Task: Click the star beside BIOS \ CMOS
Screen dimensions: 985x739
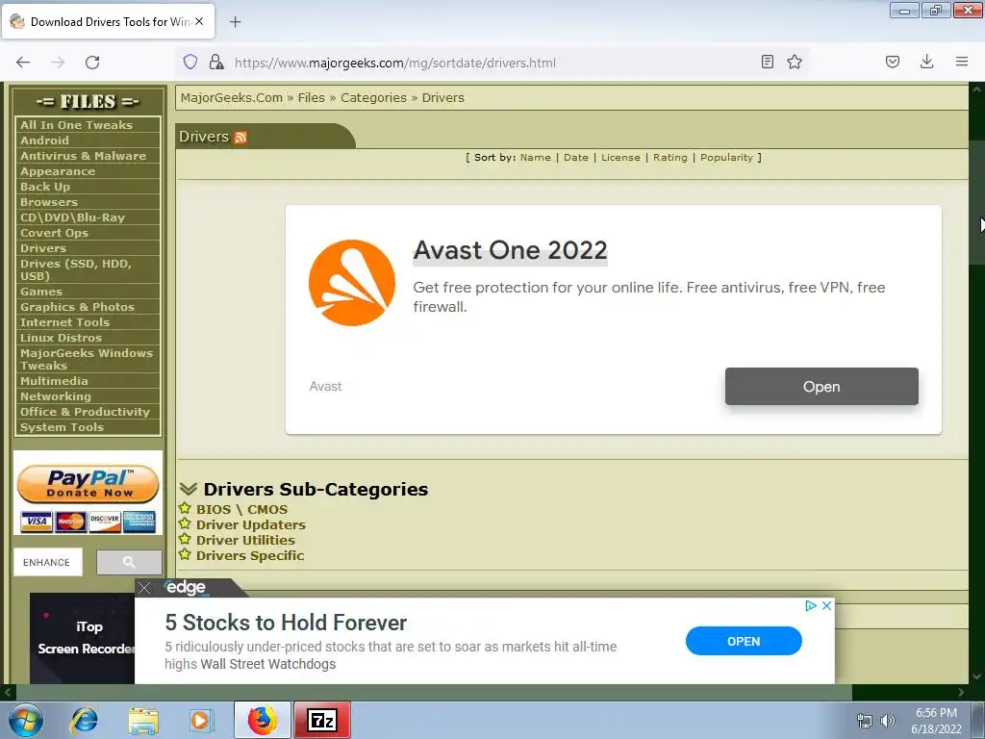Action: point(185,508)
